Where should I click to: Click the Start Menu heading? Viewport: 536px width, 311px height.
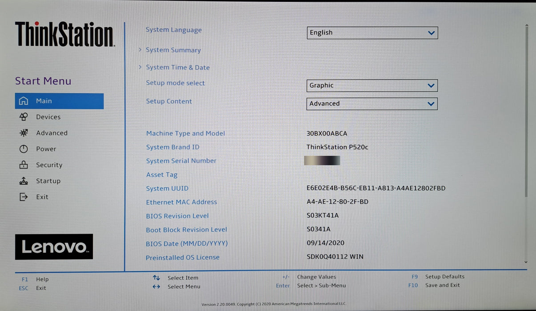tap(43, 81)
